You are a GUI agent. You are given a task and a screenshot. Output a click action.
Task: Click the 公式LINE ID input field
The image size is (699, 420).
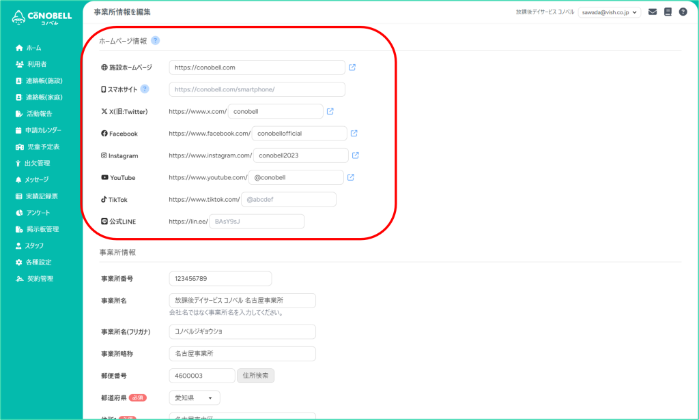pos(257,222)
